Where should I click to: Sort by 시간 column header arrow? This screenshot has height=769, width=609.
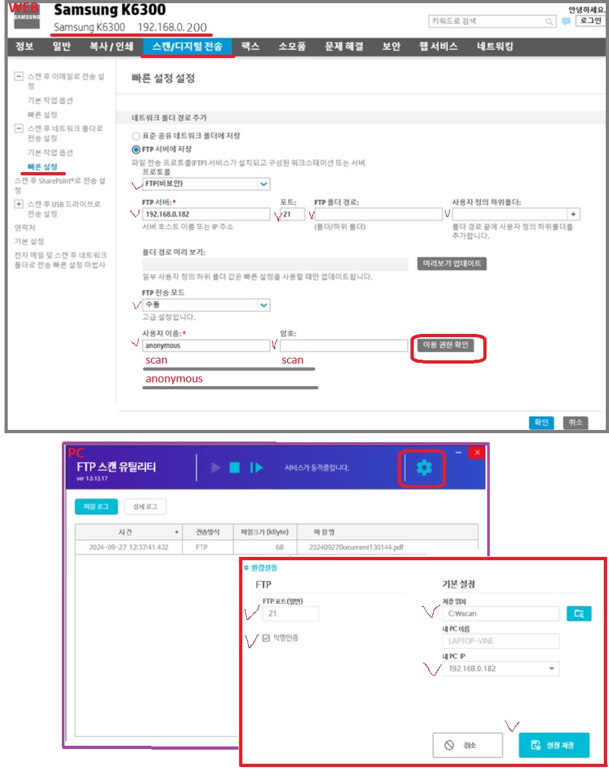coord(177,532)
